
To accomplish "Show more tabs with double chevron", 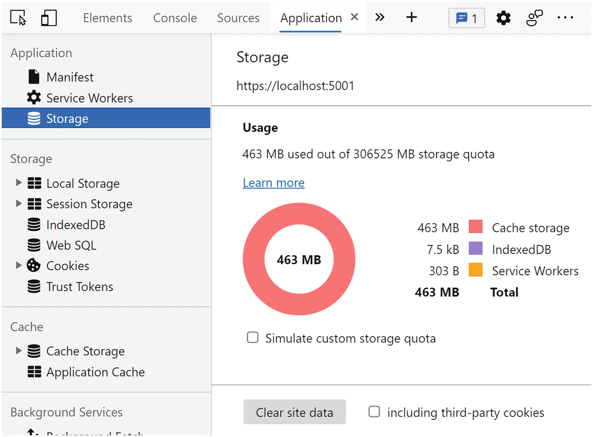I will [x=380, y=18].
